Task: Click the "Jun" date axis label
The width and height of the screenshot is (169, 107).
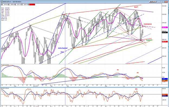Action: 124,86
